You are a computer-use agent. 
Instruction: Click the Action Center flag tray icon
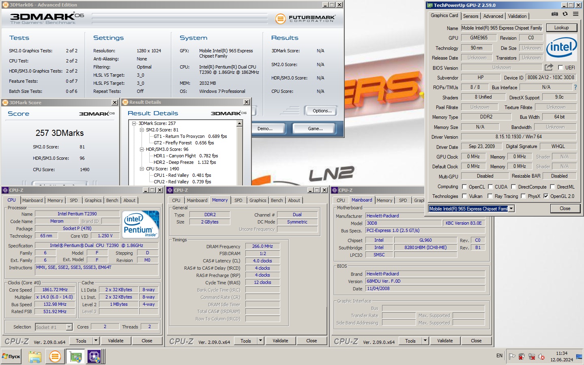512,356
